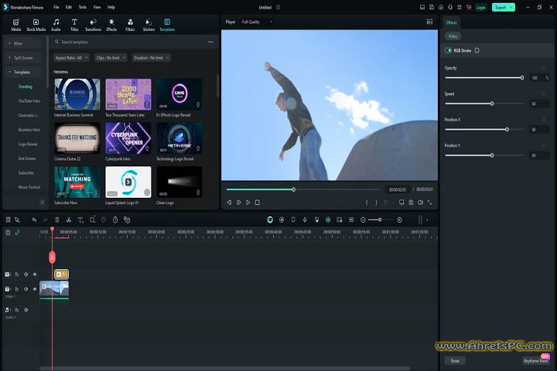The width and height of the screenshot is (557, 371).
Task: Select the Cyberpunk Intro template thumbnail
Action: (128, 138)
